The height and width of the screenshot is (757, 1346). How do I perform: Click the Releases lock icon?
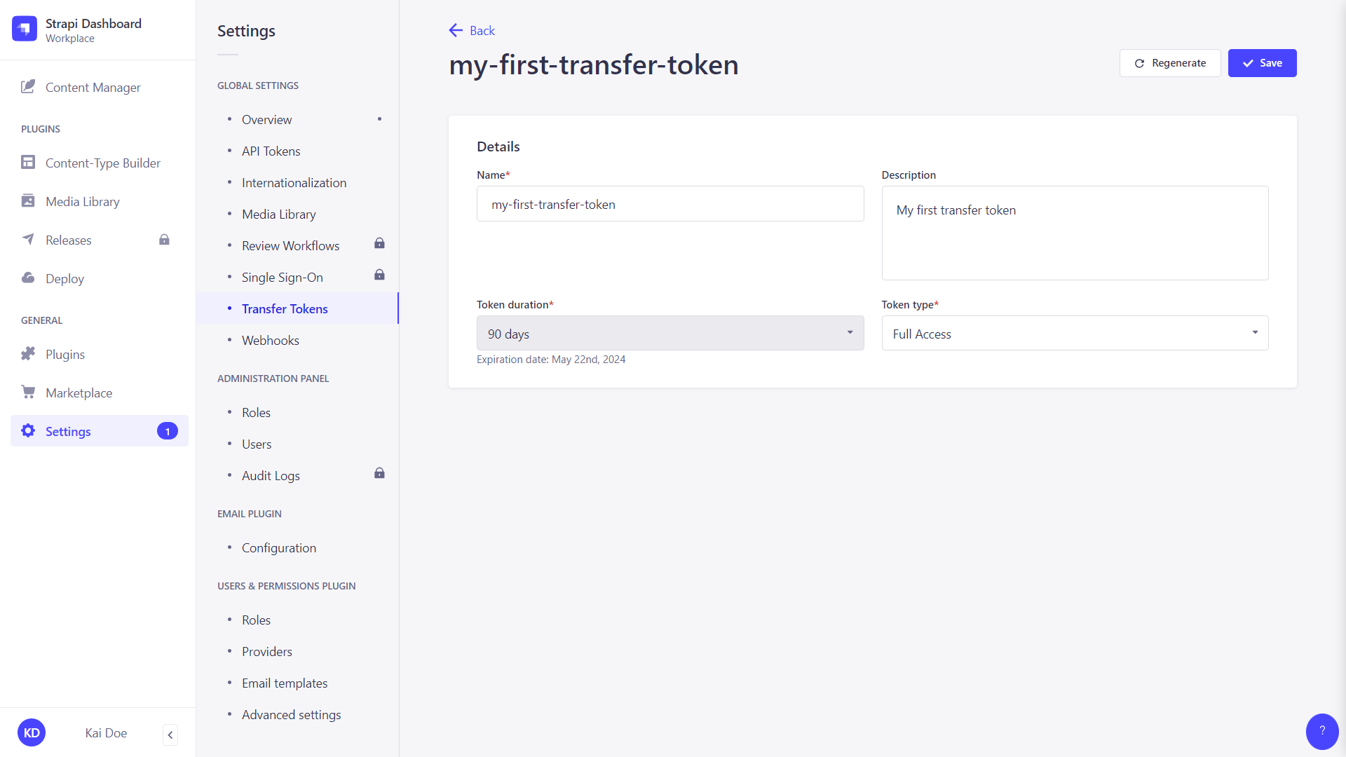tap(165, 240)
